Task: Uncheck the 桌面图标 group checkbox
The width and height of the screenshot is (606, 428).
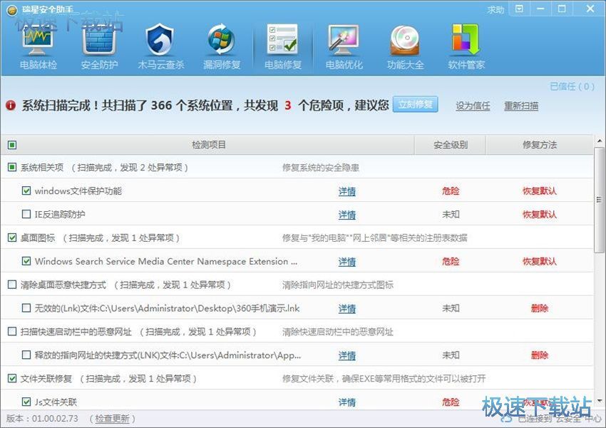Action: click(12, 238)
